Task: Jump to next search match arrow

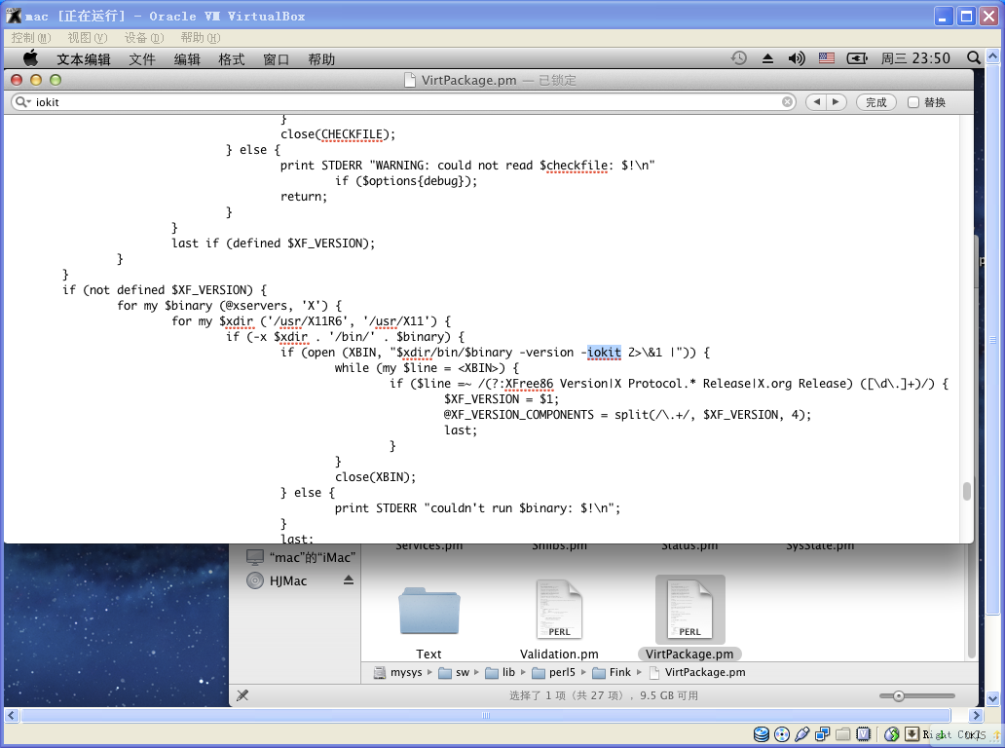Action: coord(836,102)
